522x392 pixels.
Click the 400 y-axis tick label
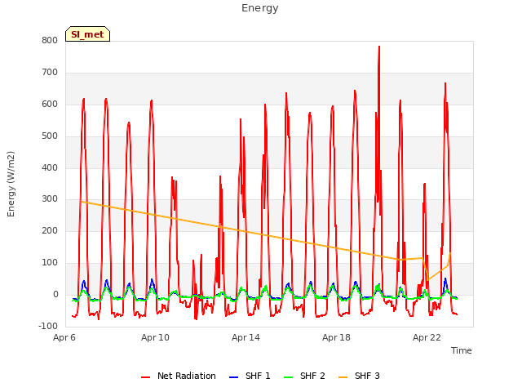(50, 167)
